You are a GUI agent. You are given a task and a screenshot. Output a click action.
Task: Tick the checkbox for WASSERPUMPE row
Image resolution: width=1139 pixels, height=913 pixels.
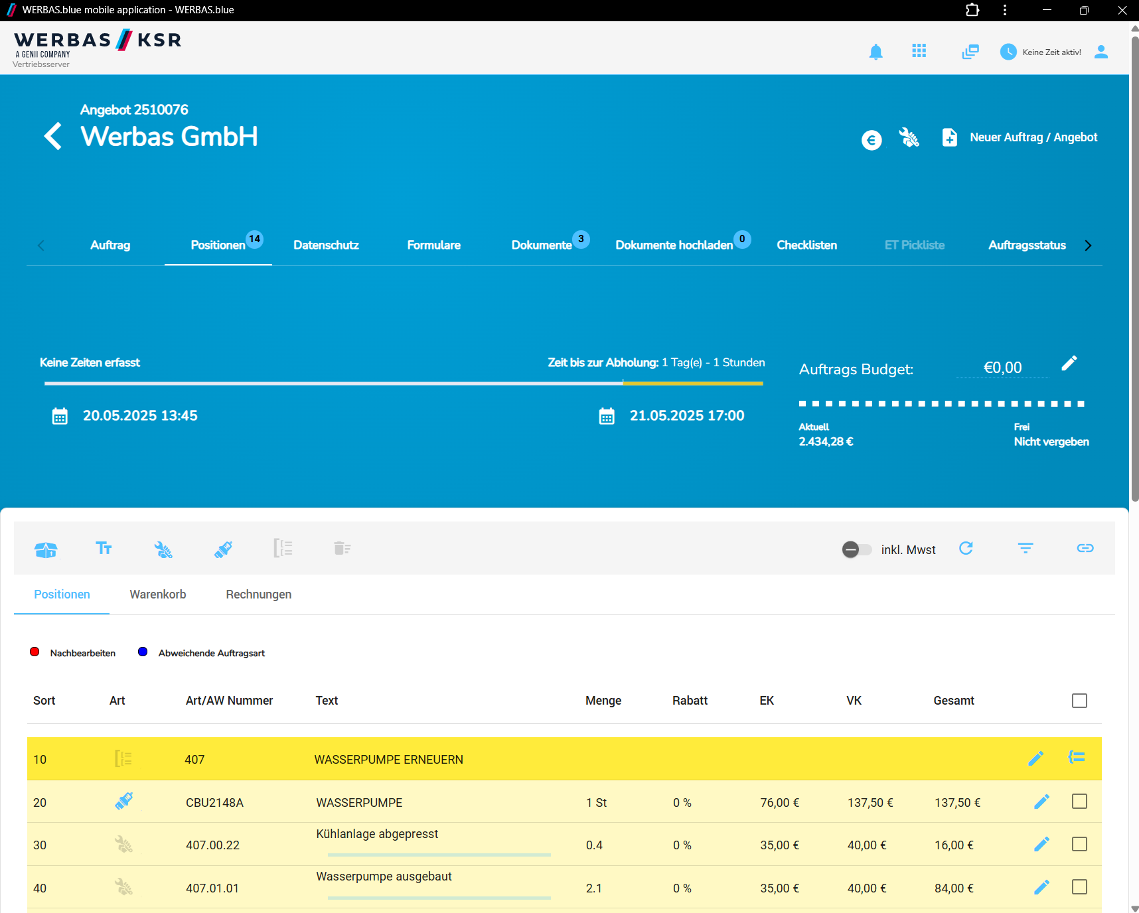[x=1079, y=802]
